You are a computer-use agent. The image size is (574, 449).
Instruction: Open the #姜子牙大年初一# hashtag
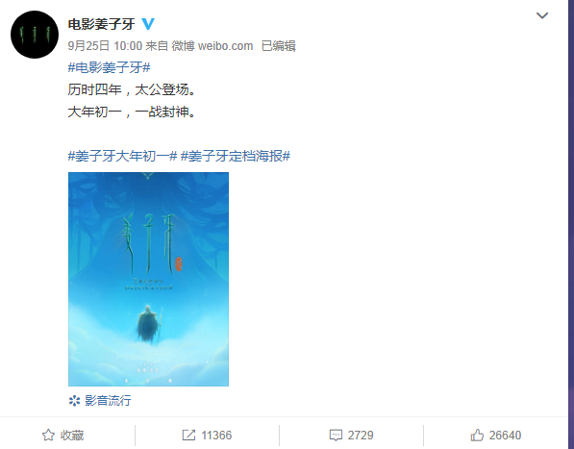pos(123,157)
